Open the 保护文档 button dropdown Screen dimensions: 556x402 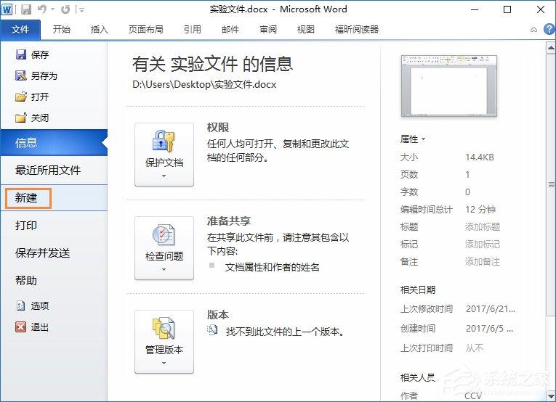click(x=164, y=155)
